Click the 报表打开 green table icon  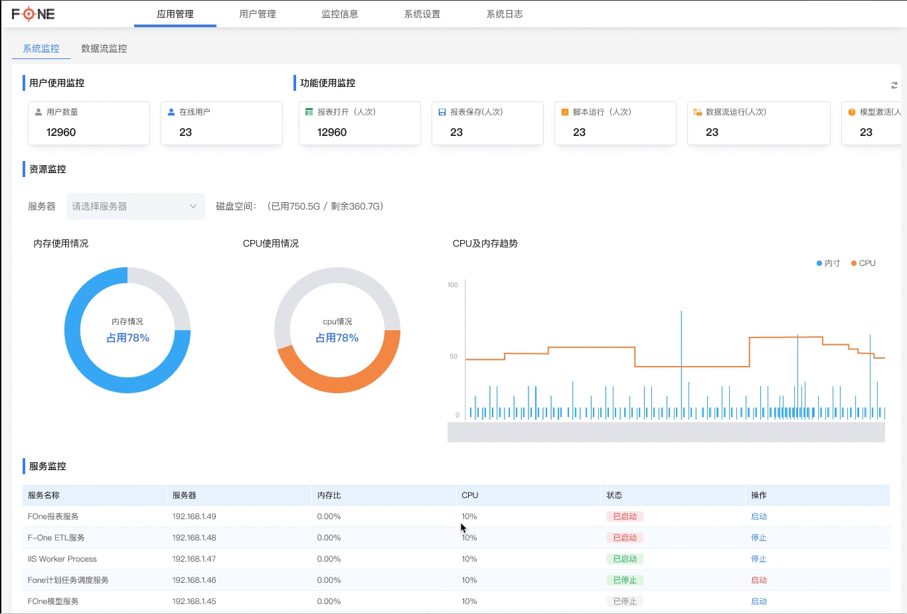(x=309, y=112)
